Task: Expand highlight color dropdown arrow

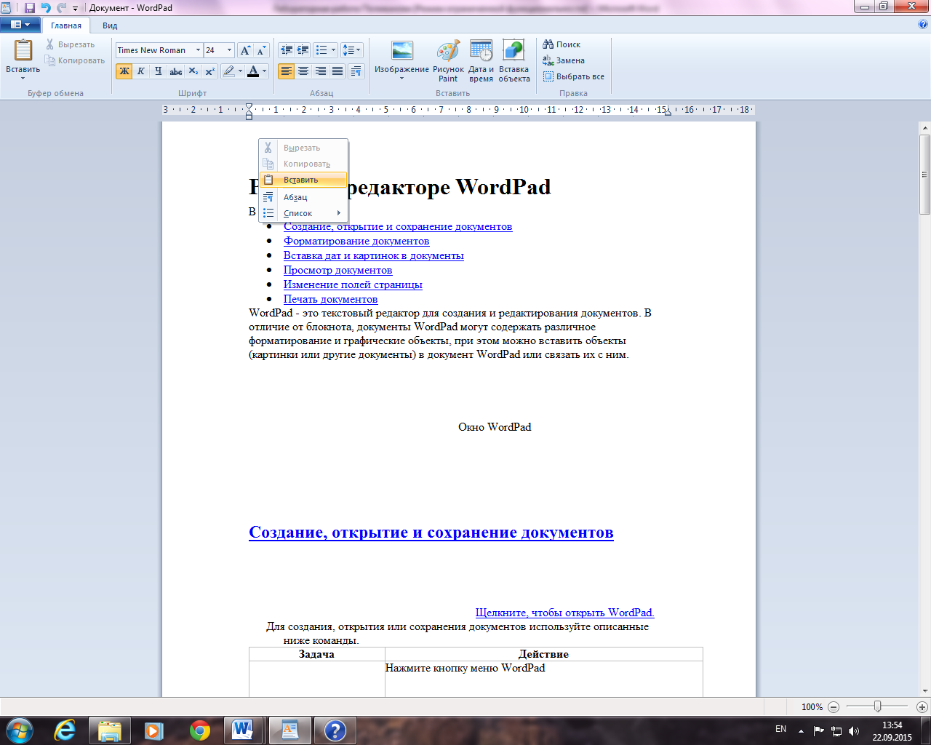Action: pyautogui.click(x=241, y=71)
